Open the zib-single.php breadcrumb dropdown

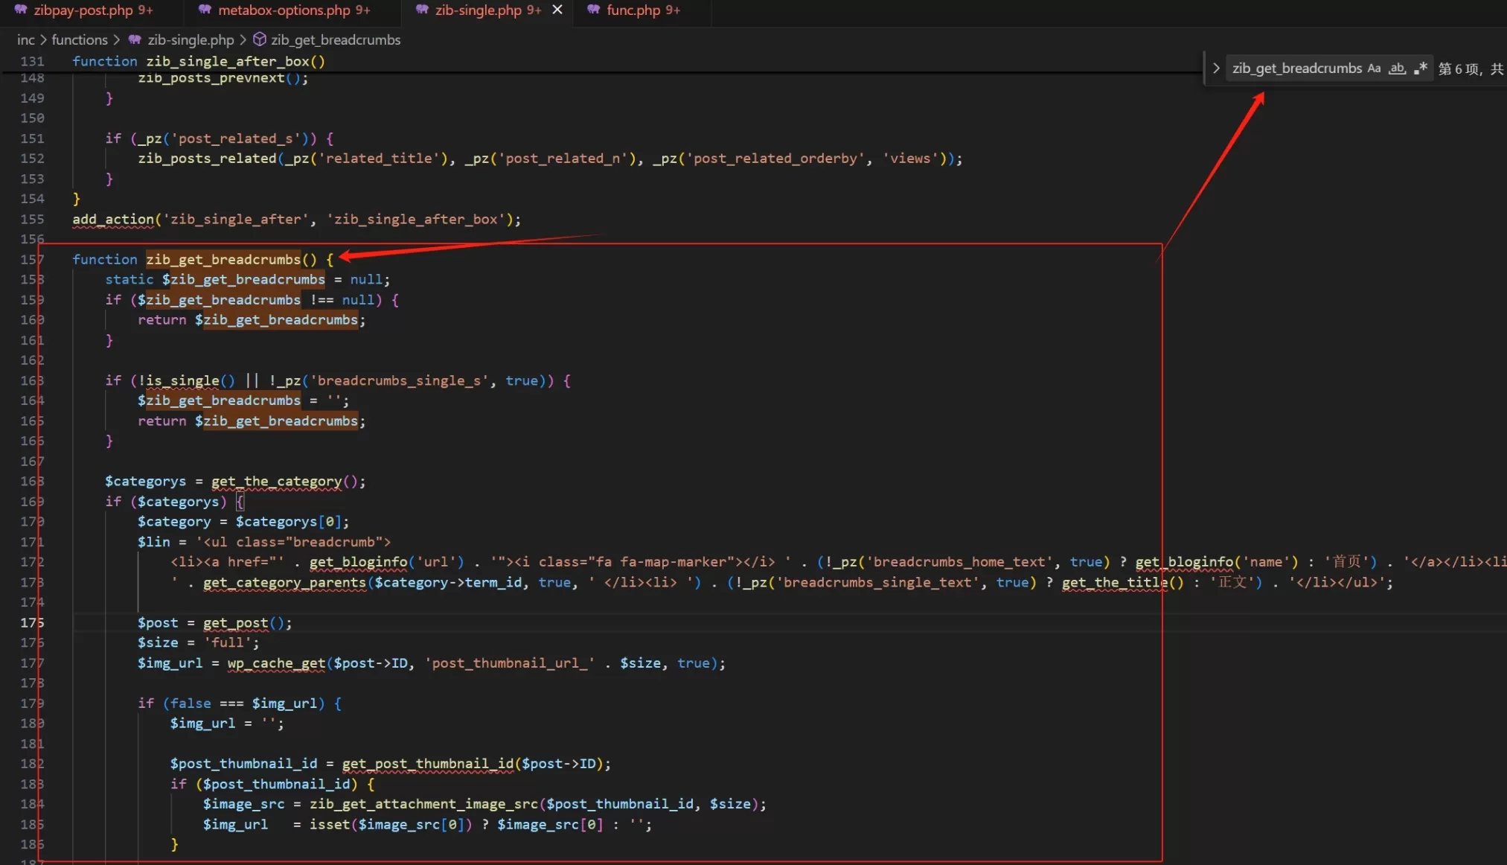pyautogui.click(x=191, y=40)
